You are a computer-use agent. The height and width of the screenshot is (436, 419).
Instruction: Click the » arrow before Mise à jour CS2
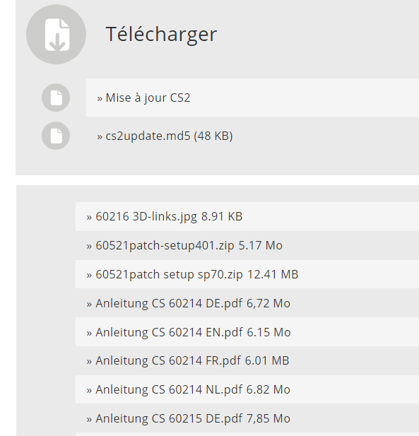[x=100, y=99]
